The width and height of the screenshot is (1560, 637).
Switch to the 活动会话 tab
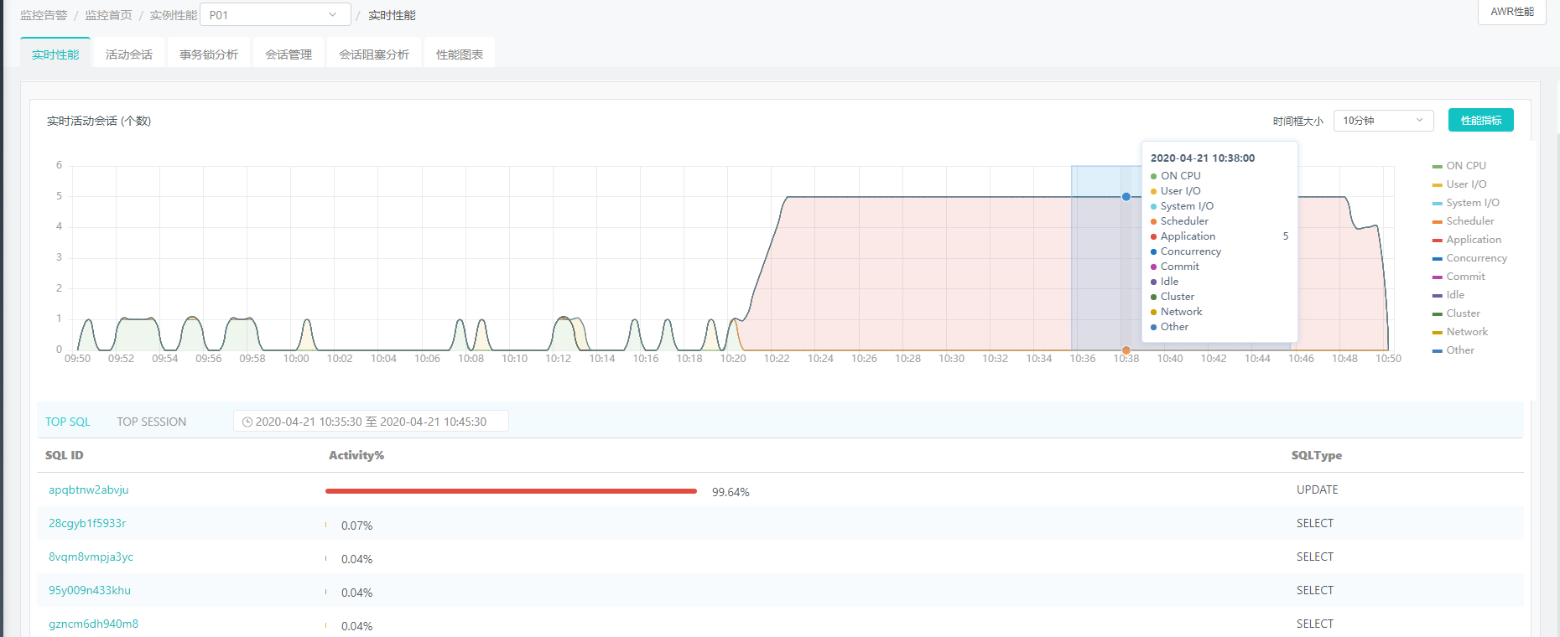pos(129,54)
